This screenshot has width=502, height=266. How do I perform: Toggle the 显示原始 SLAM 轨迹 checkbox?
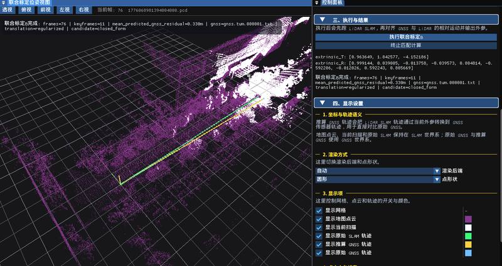point(319,236)
